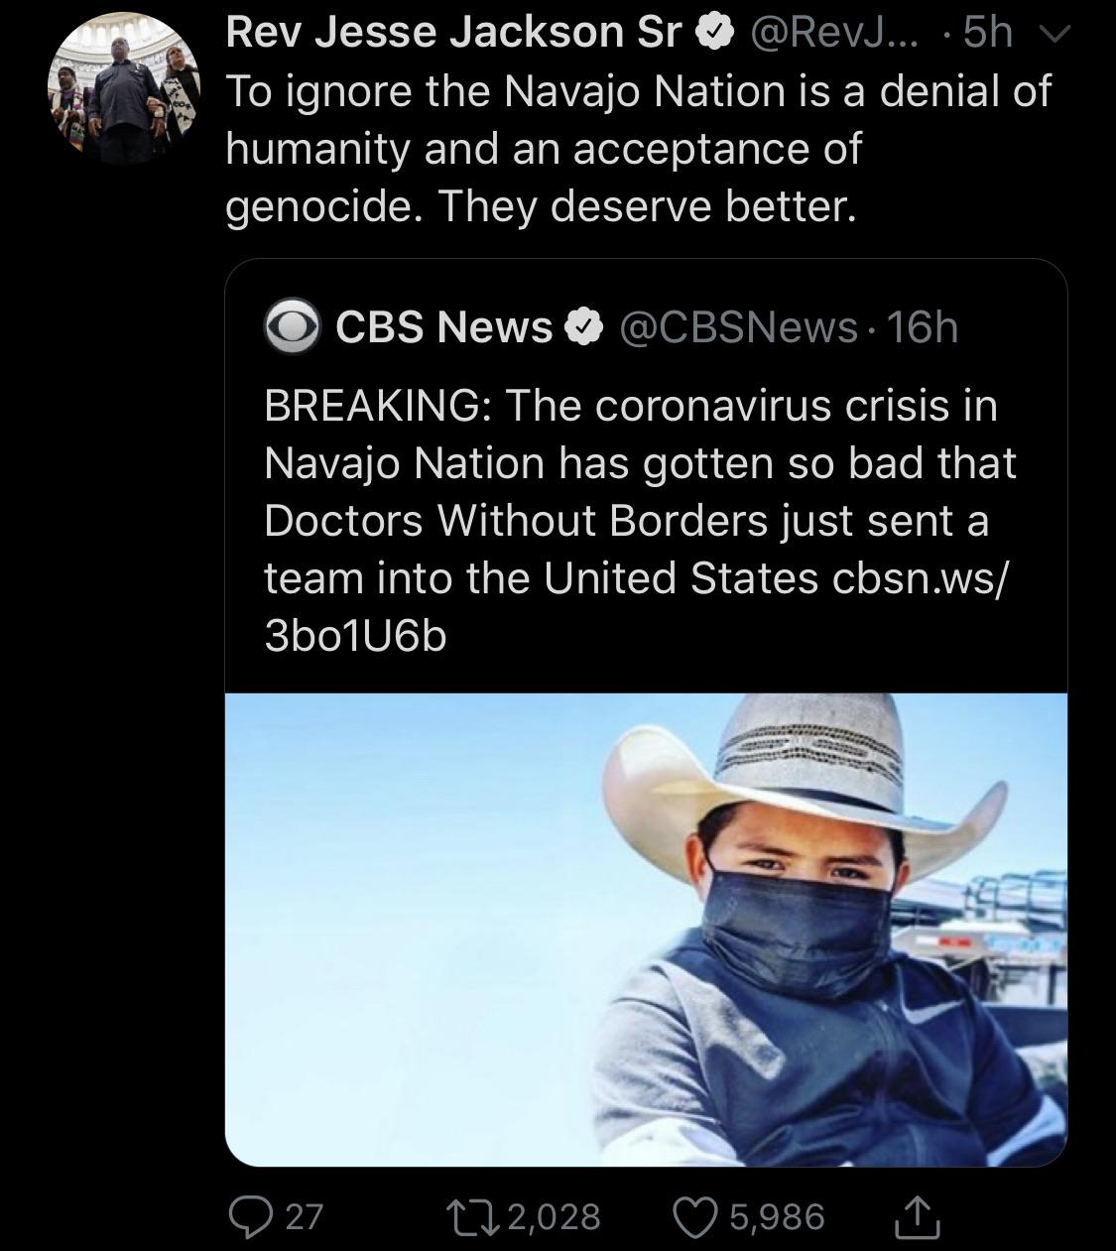Screen dimensions: 1116x1251
Task: Click the reply speech bubble icon
Action: (247, 1215)
